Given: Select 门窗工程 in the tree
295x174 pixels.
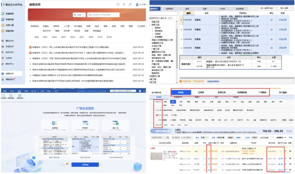Looking at the screenshot, I should click(x=155, y=49).
